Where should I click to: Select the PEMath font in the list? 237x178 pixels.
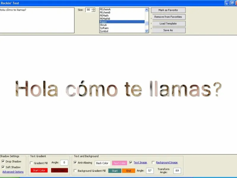point(122,16)
